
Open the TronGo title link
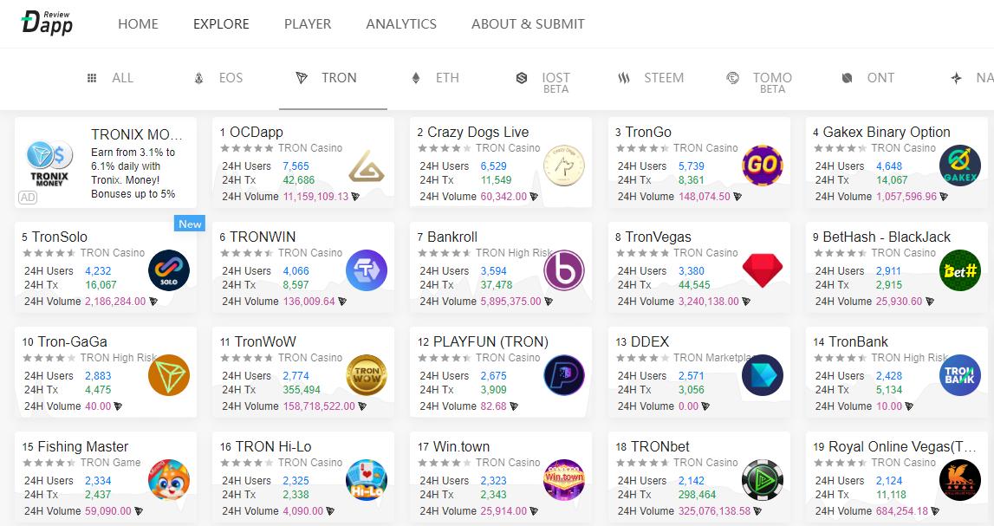pyautogui.click(x=648, y=132)
